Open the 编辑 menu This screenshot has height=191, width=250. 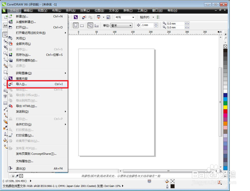click(27, 10)
